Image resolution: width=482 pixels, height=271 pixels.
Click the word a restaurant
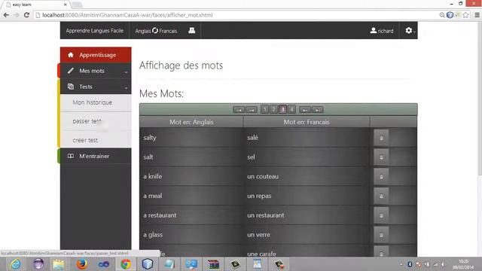[x=160, y=215]
